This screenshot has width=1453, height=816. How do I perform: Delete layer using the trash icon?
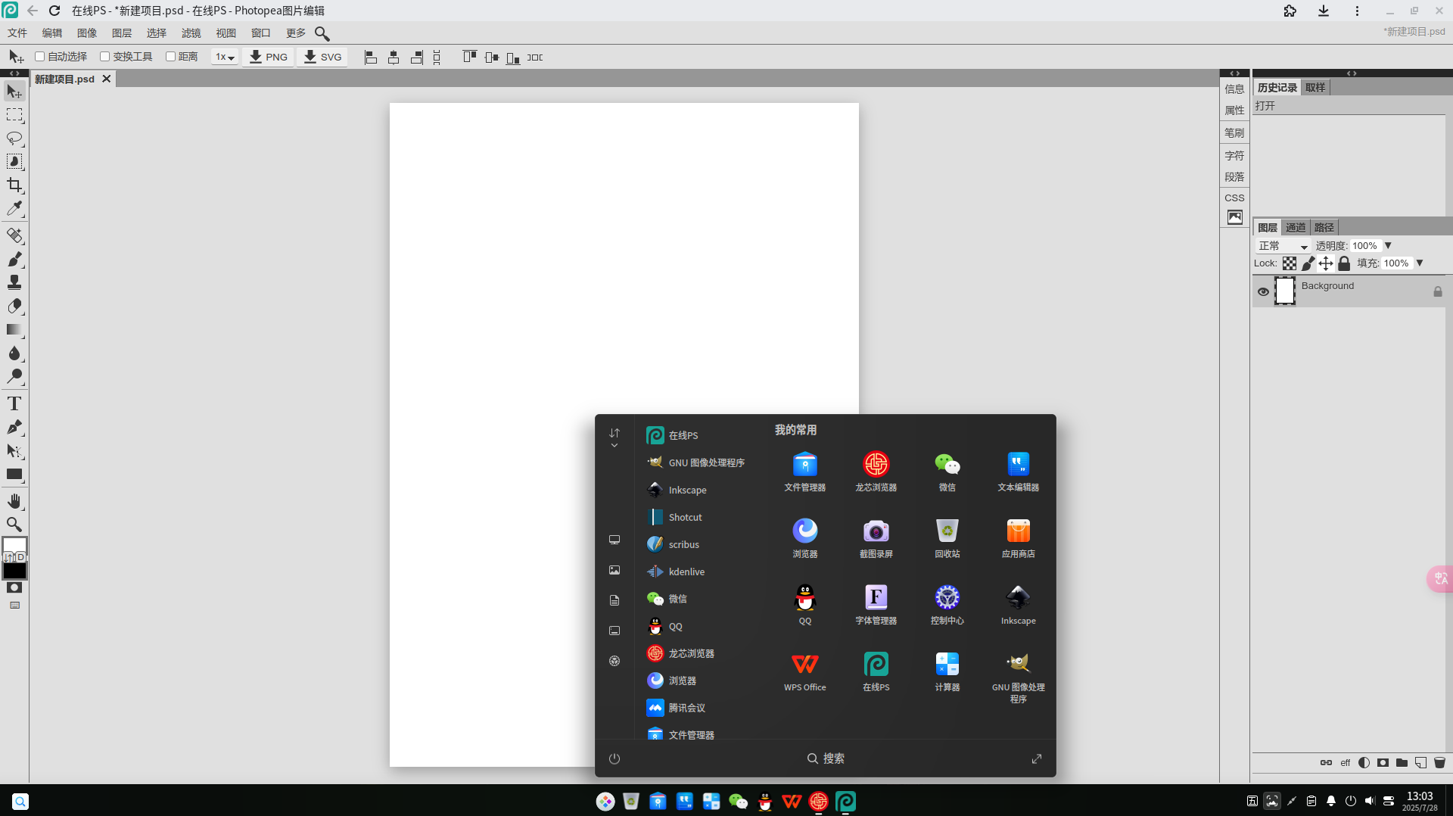click(1439, 762)
